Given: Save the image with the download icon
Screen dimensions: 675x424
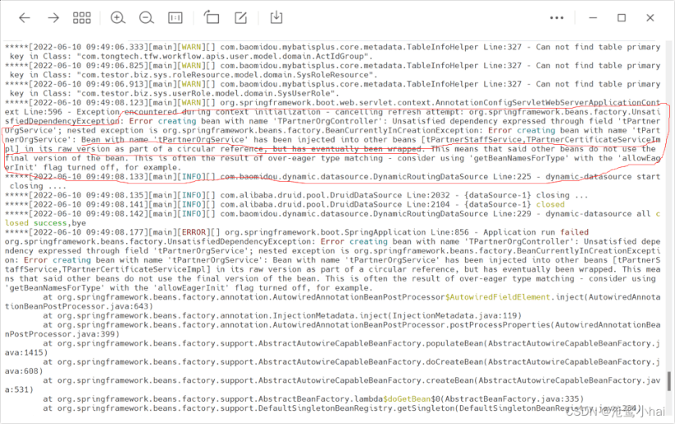Looking at the screenshot, I should point(276,17).
